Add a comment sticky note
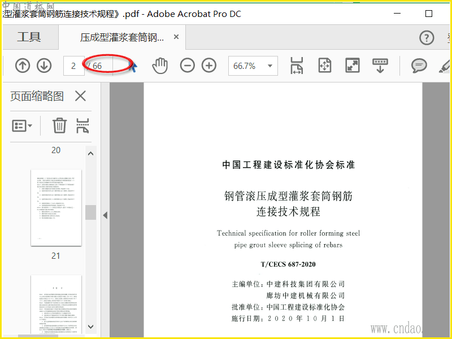The image size is (452, 339). pyautogui.click(x=419, y=66)
